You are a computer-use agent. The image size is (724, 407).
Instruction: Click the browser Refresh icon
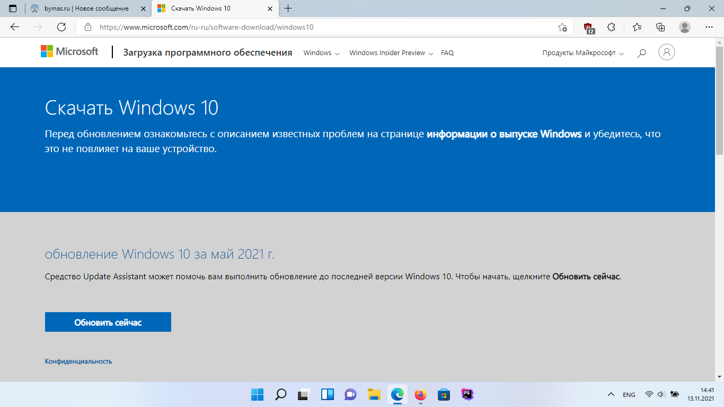[x=61, y=27]
